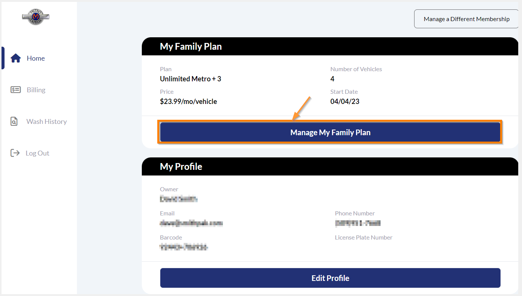Open the Billing section
The height and width of the screenshot is (296, 522).
pyautogui.click(x=36, y=90)
